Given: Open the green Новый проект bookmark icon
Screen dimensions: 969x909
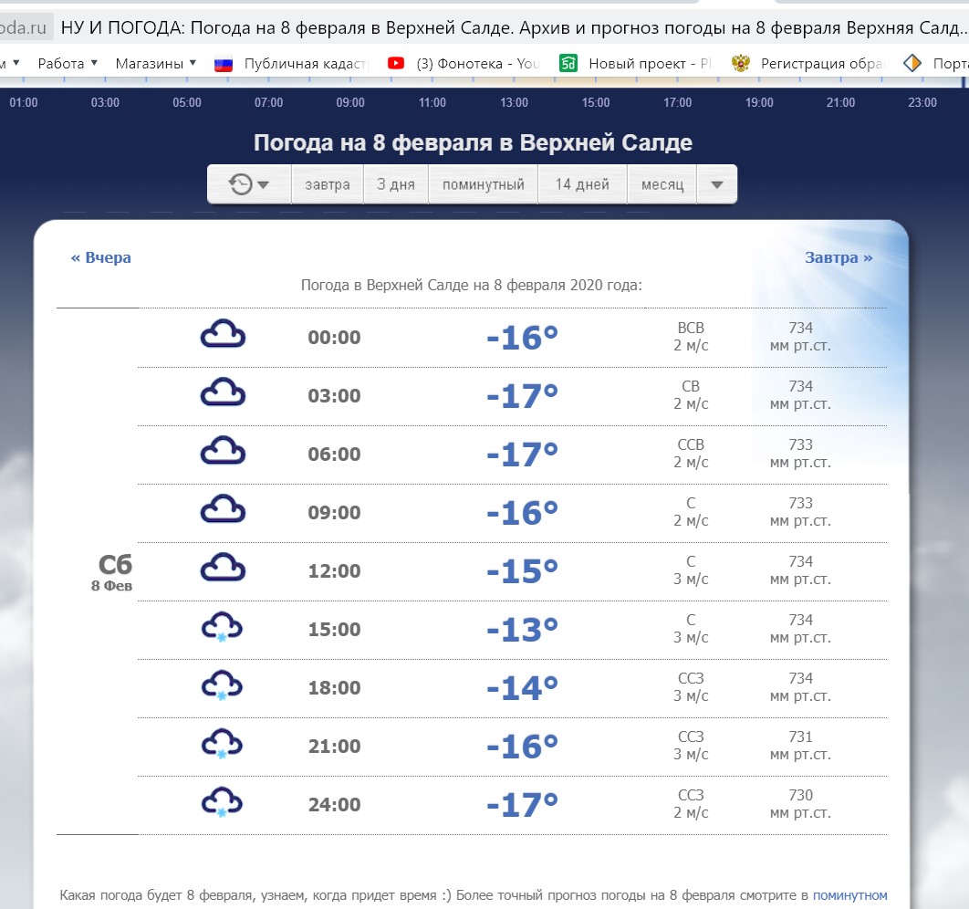Looking at the screenshot, I should [x=568, y=63].
